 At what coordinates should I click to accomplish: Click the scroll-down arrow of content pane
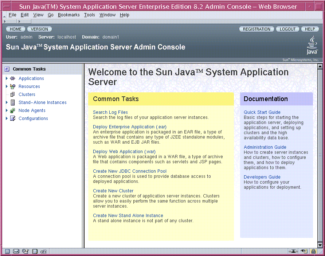tap(320, 245)
